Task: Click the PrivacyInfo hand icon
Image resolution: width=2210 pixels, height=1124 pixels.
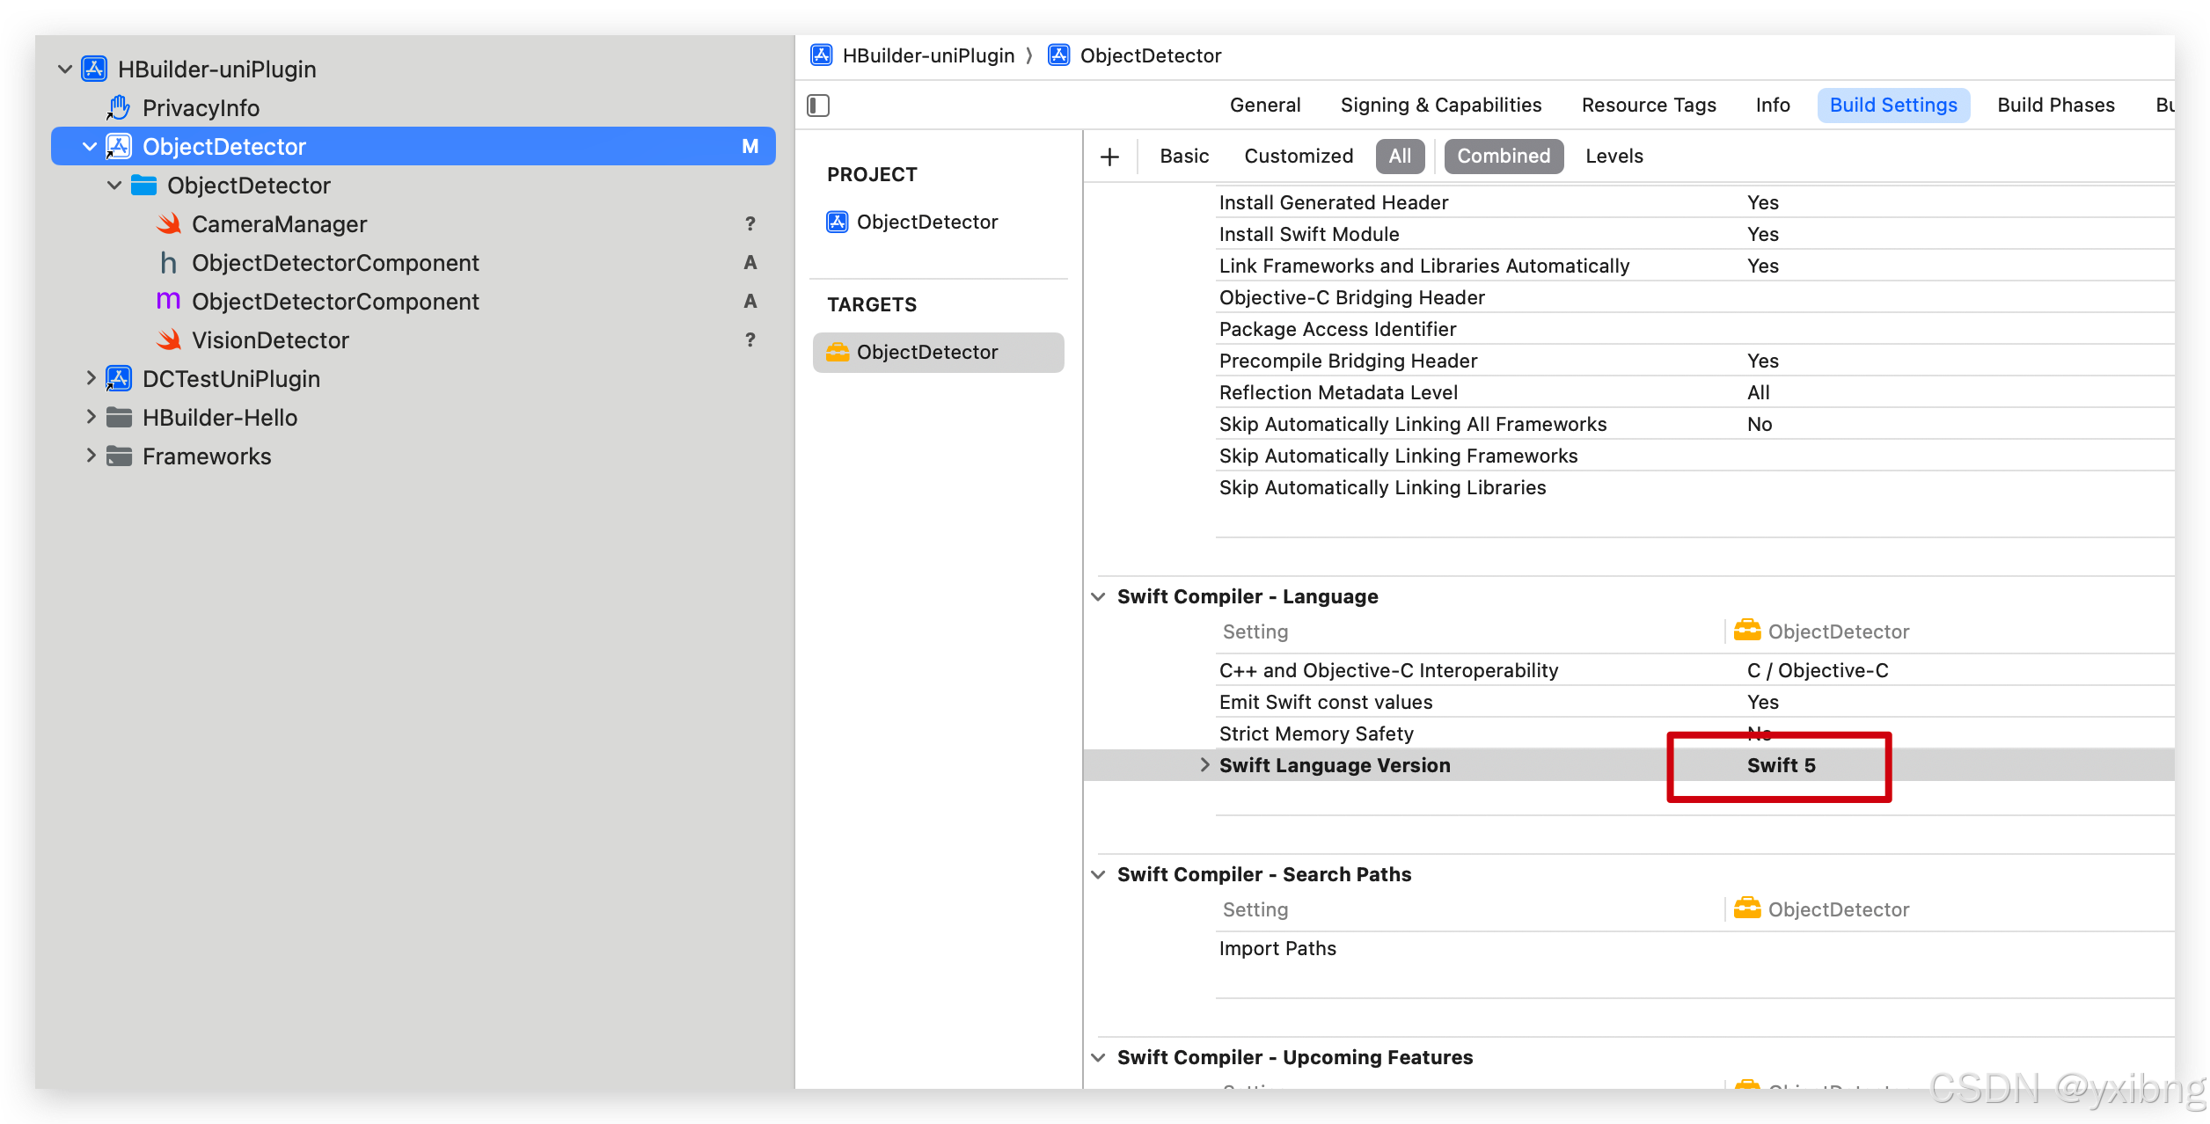Action: 119,108
